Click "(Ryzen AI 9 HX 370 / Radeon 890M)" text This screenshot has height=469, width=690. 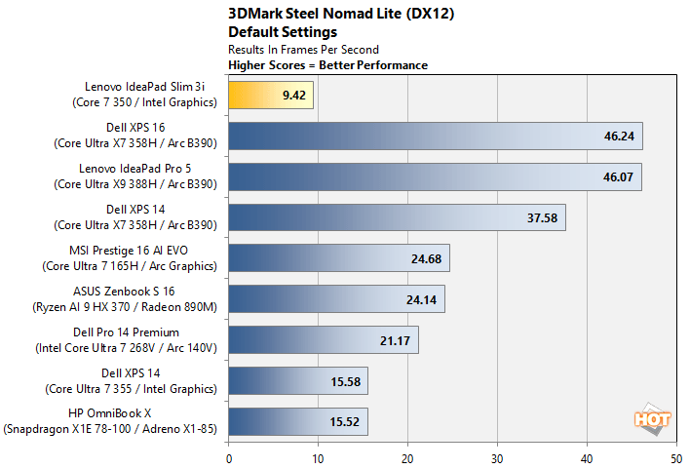tap(125, 307)
